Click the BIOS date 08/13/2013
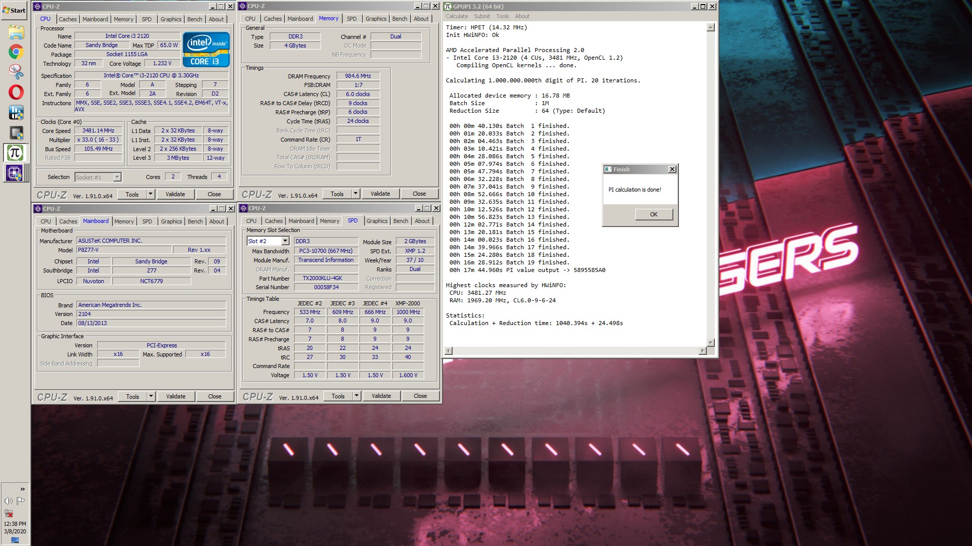The image size is (972, 546). (151, 323)
